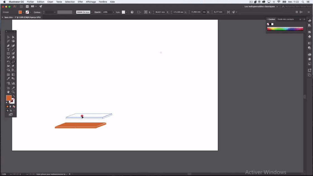Image resolution: width=313 pixels, height=176 pixels.
Task: Open recolor artwork globe icon
Action: coord(132,12)
